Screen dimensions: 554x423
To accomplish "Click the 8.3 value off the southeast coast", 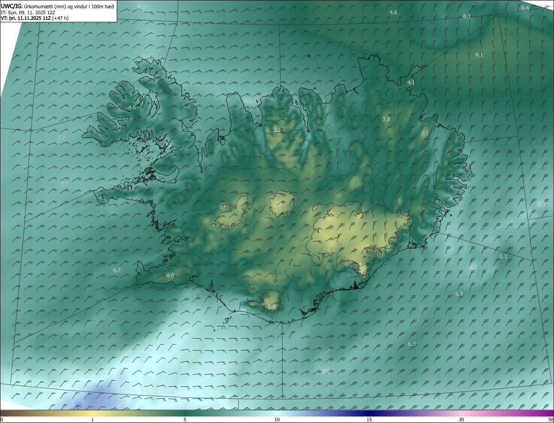I will [473, 268].
